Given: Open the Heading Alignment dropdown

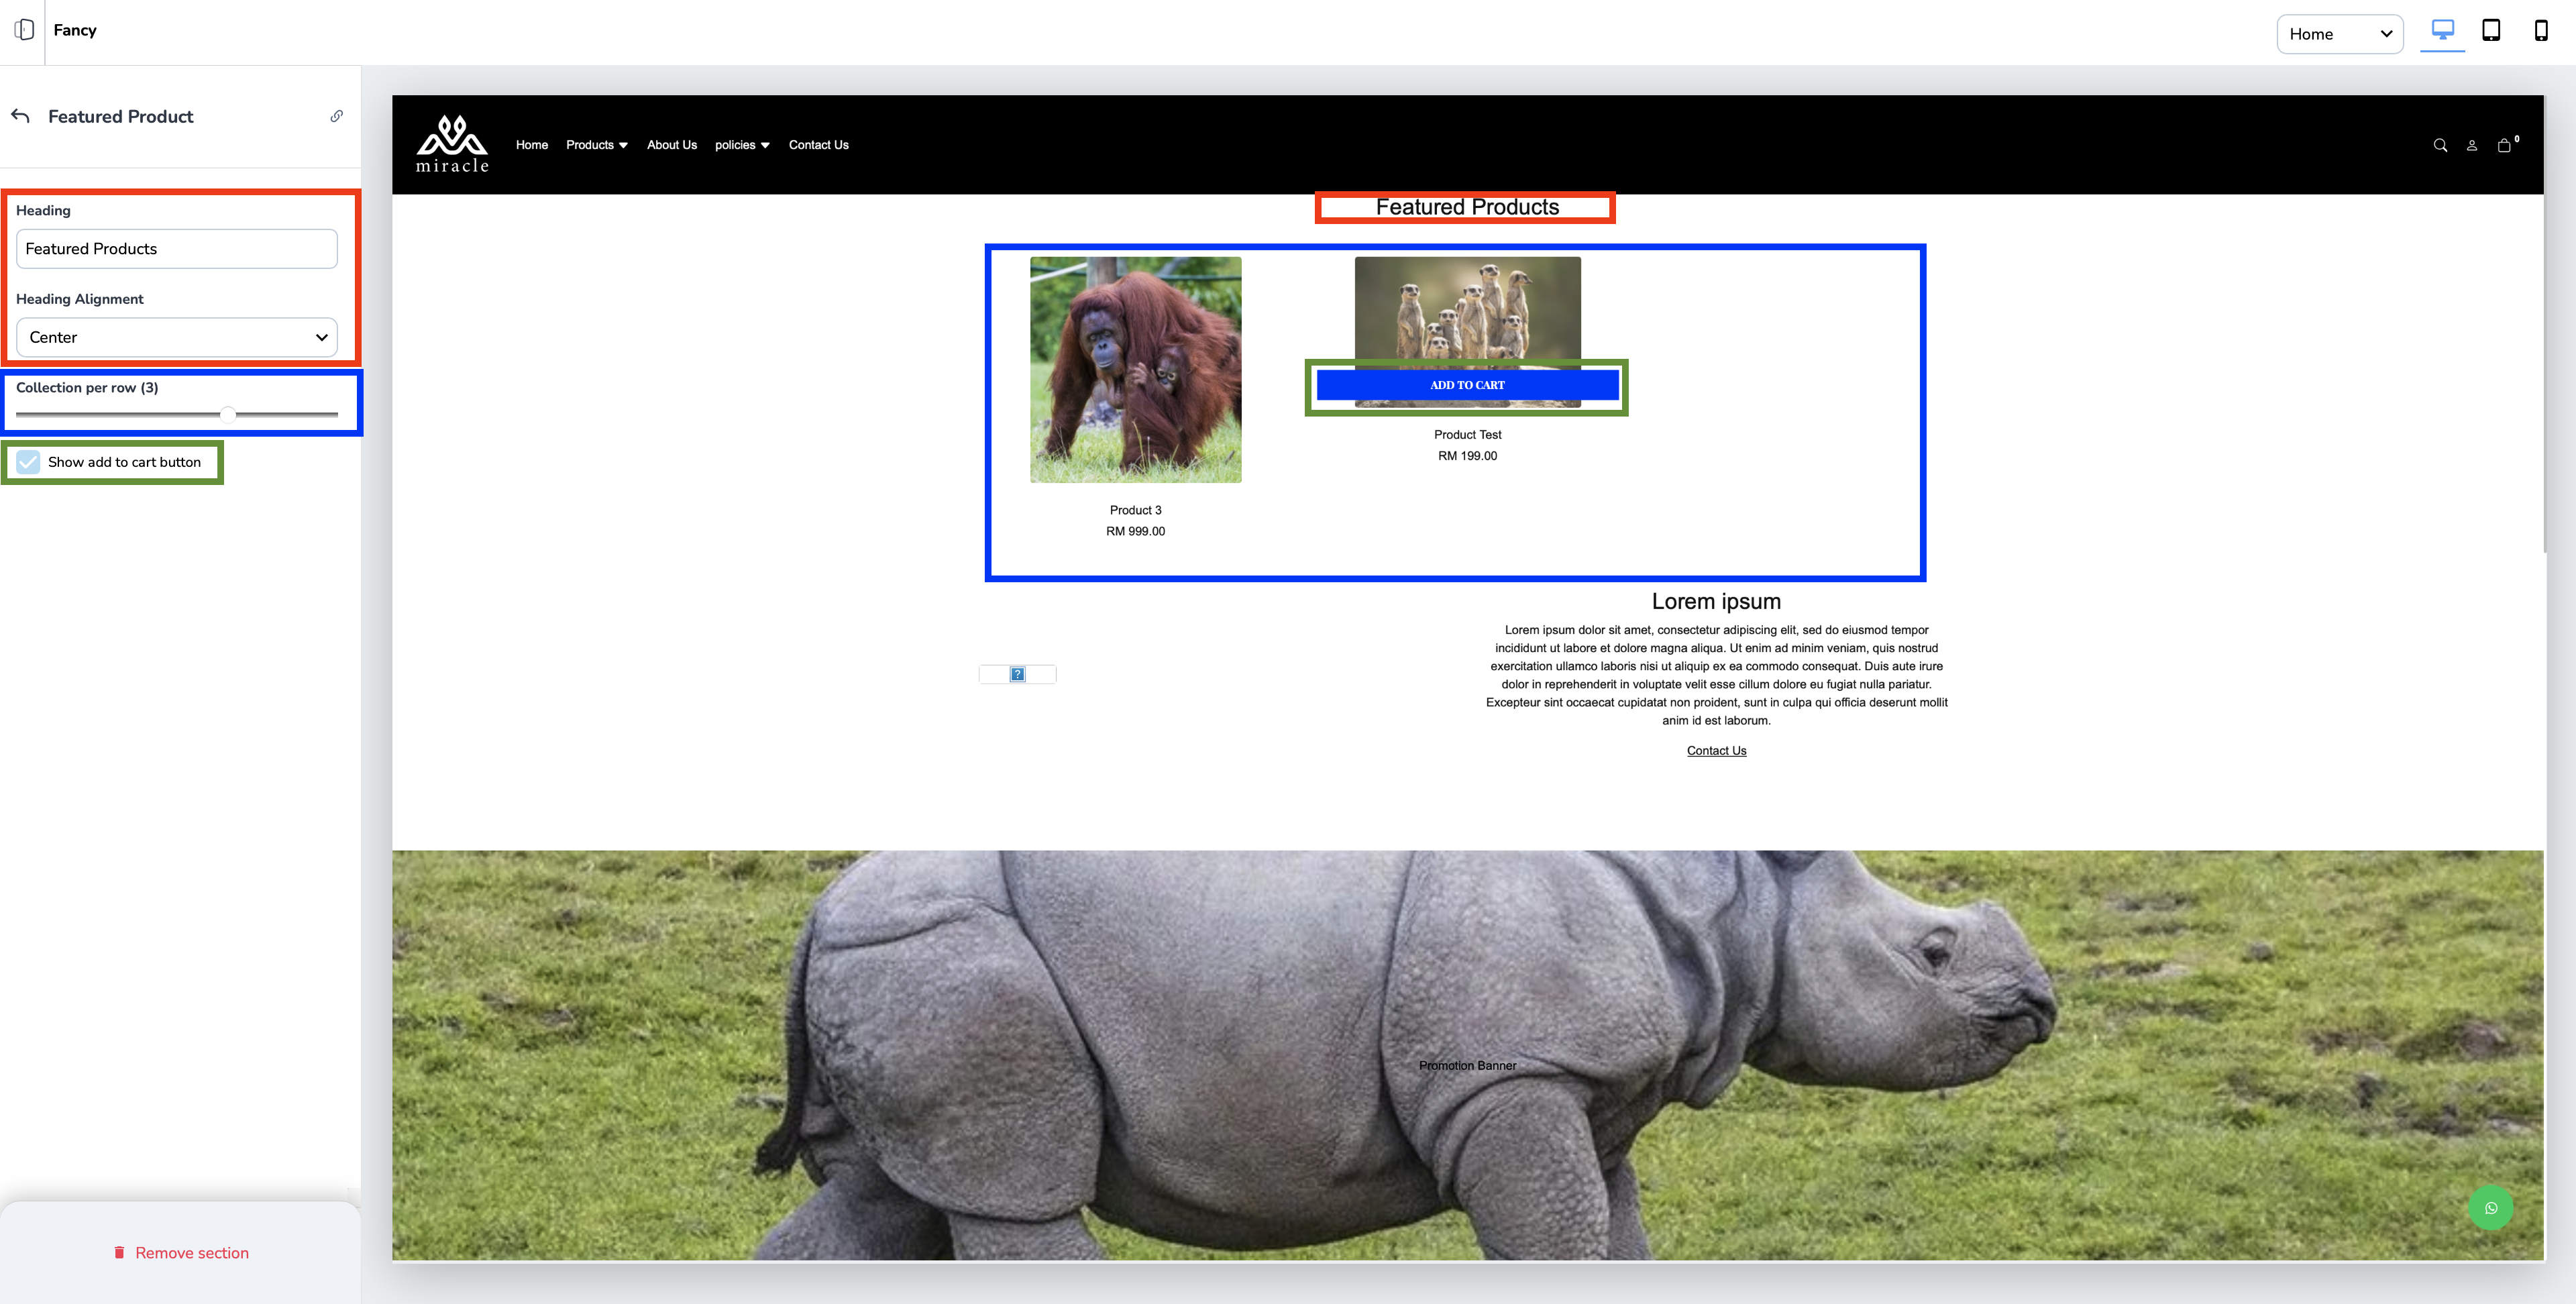Looking at the screenshot, I should tap(177, 338).
